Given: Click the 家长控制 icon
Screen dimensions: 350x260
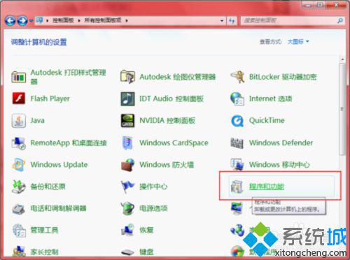Looking at the screenshot, I should [19, 252].
